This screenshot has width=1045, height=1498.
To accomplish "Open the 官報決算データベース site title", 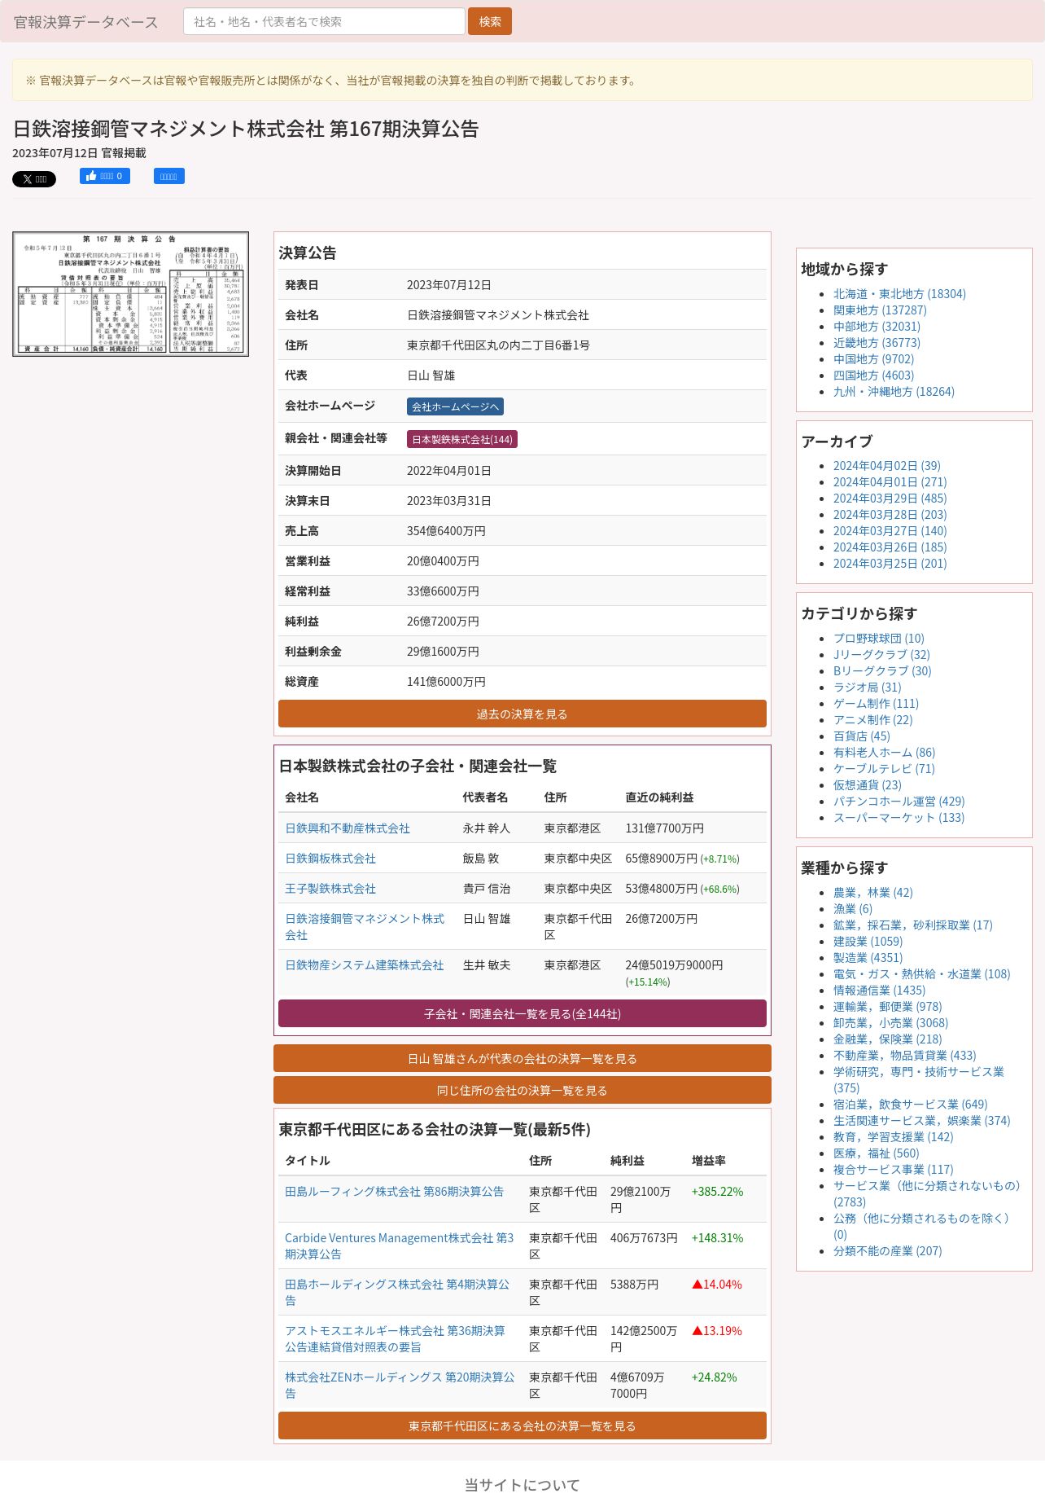I will (86, 22).
